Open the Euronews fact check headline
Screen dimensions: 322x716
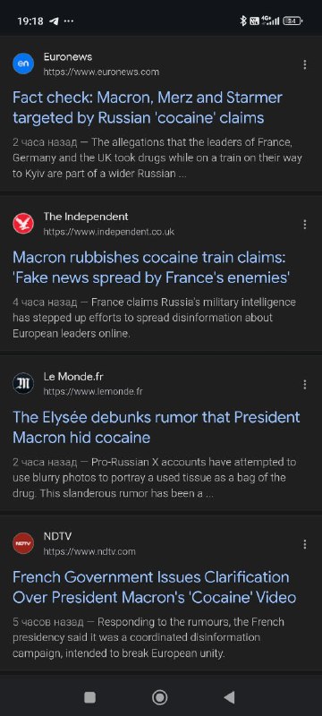point(148,107)
